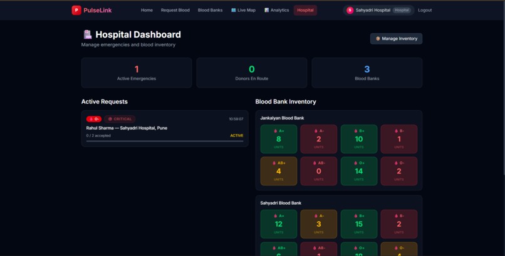Viewport: 505px width, 256px height.
Task: Click Jankalyan B+ blood drop icon
Action: (355, 131)
